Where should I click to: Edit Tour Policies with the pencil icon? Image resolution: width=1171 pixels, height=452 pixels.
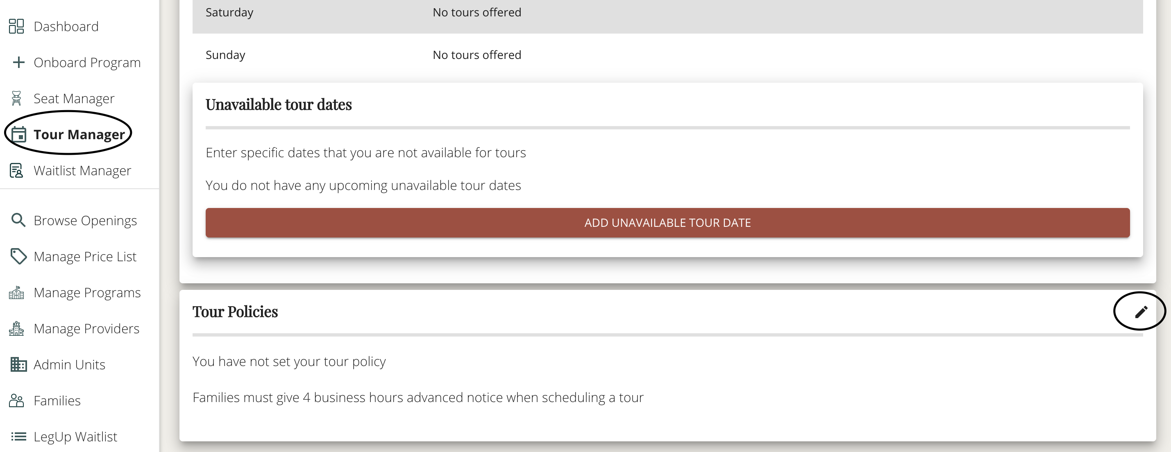point(1141,312)
